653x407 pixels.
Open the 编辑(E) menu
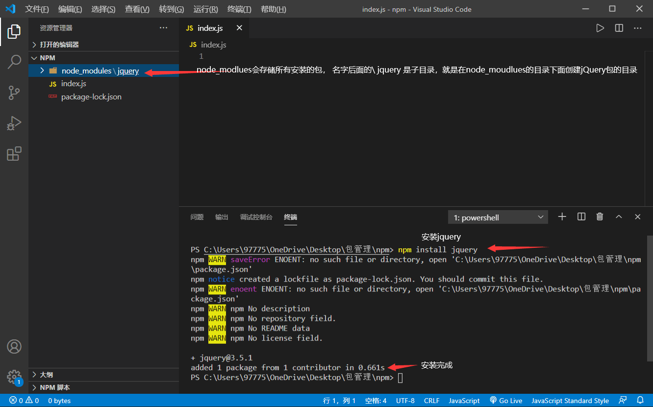70,9
